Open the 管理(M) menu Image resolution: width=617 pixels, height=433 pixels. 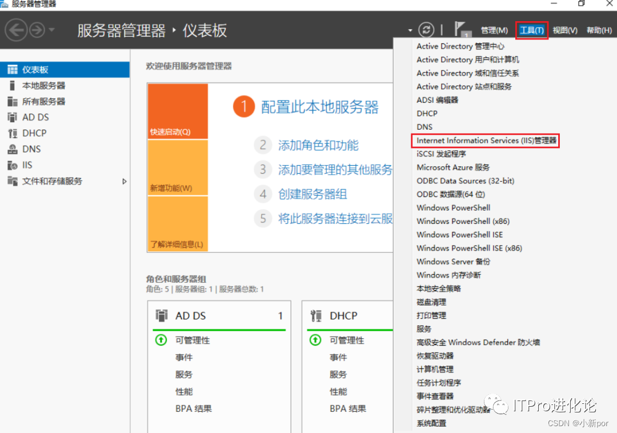(x=494, y=30)
